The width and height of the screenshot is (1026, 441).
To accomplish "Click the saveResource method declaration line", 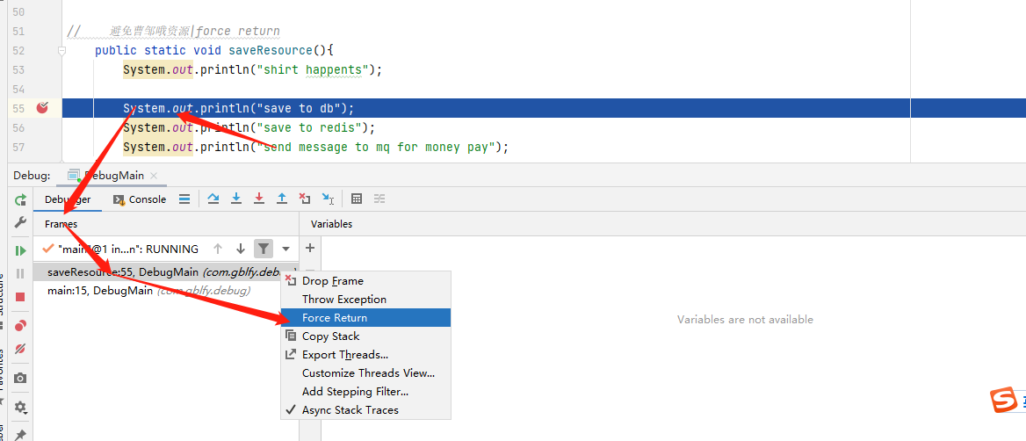I will coord(214,50).
